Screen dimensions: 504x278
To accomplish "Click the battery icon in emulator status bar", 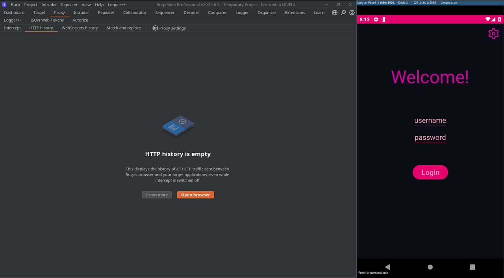I will pos(499,19).
